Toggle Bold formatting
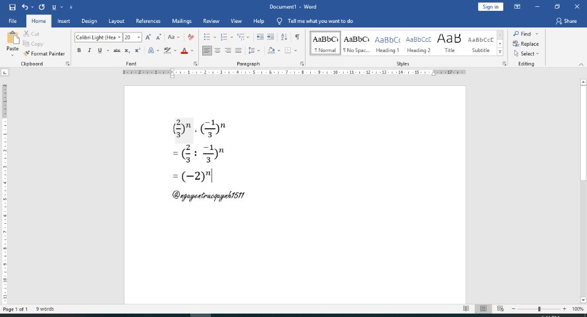 pos(79,50)
